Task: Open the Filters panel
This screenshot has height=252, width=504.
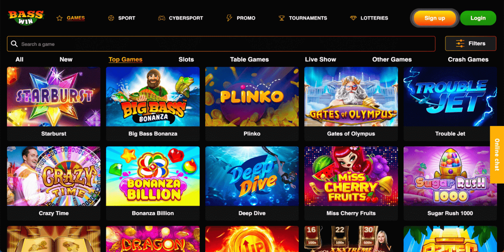Action: click(x=471, y=43)
